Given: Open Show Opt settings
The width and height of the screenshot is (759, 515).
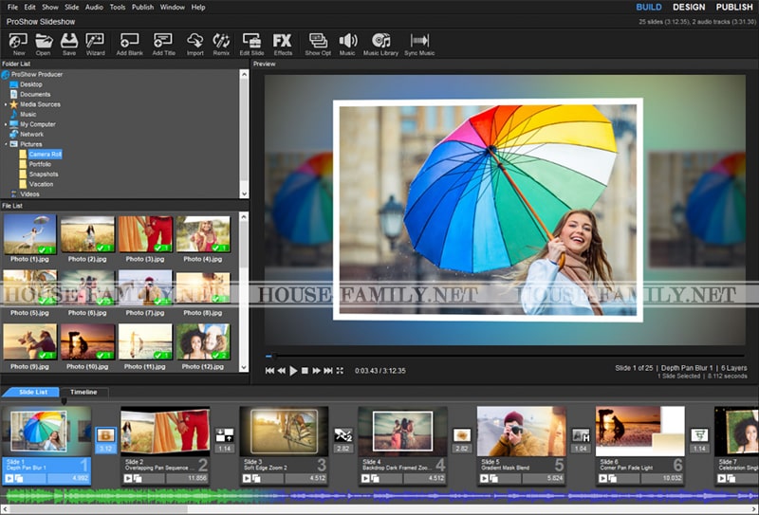Looking at the screenshot, I should pyautogui.click(x=318, y=44).
